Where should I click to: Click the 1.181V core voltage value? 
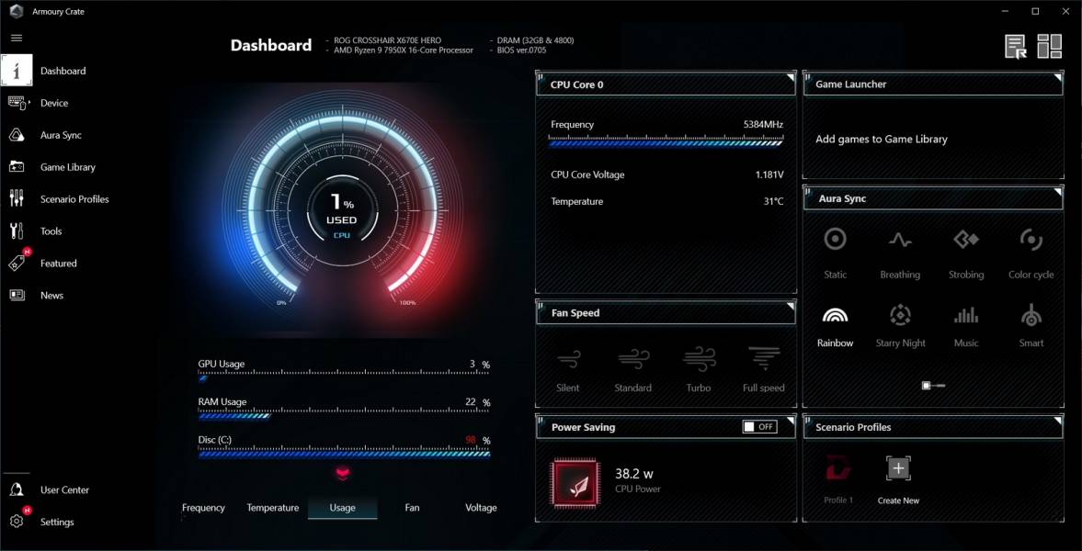[x=769, y=175]
